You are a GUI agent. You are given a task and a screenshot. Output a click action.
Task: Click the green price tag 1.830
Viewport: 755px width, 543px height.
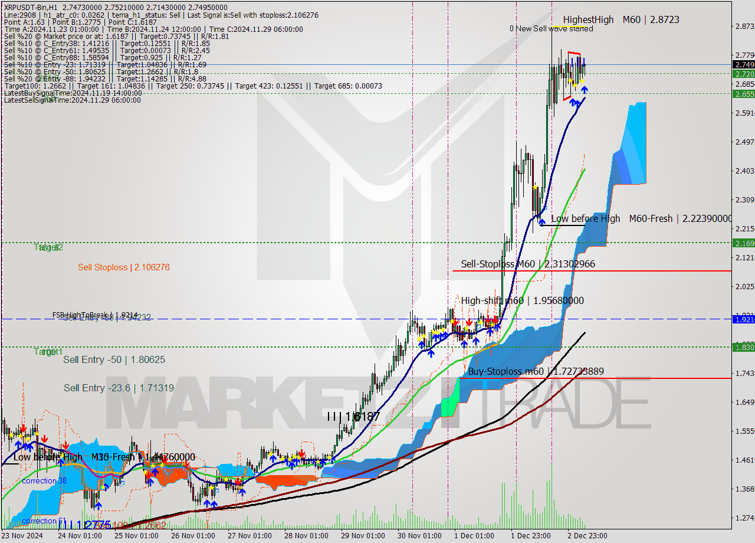[x=743, y=347]
